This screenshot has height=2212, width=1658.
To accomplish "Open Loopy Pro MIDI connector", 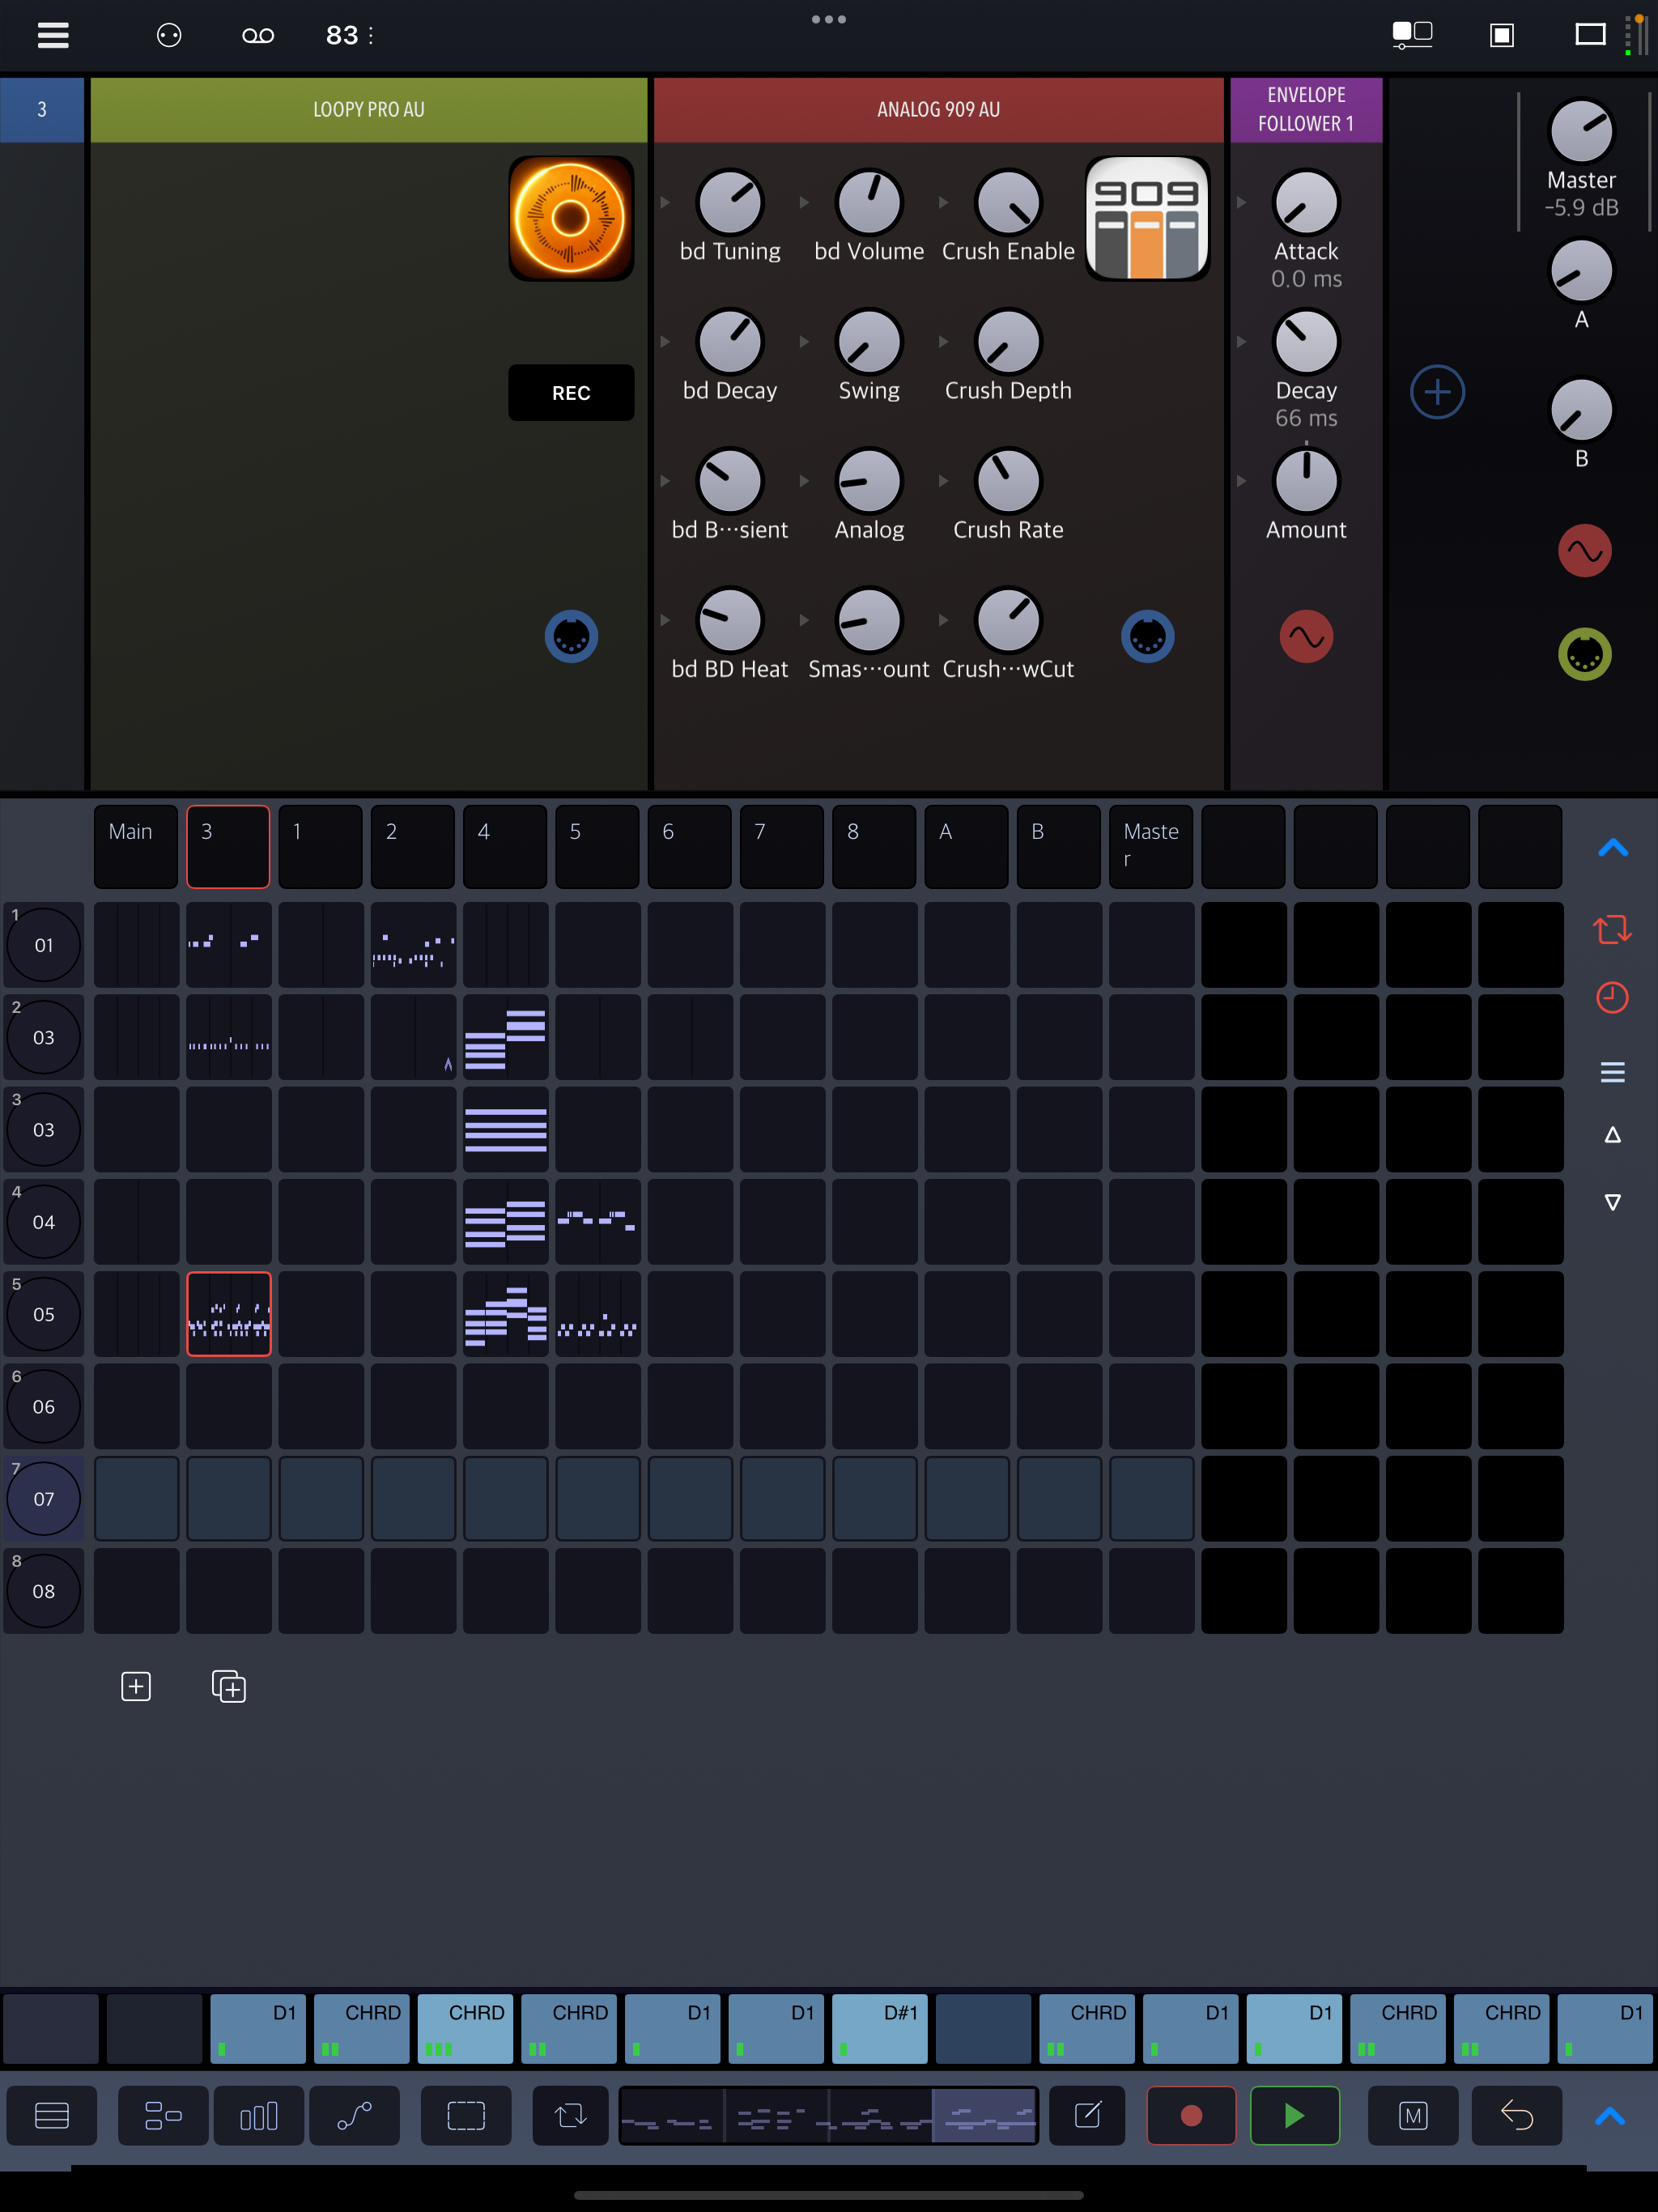I will pos(571,637).
